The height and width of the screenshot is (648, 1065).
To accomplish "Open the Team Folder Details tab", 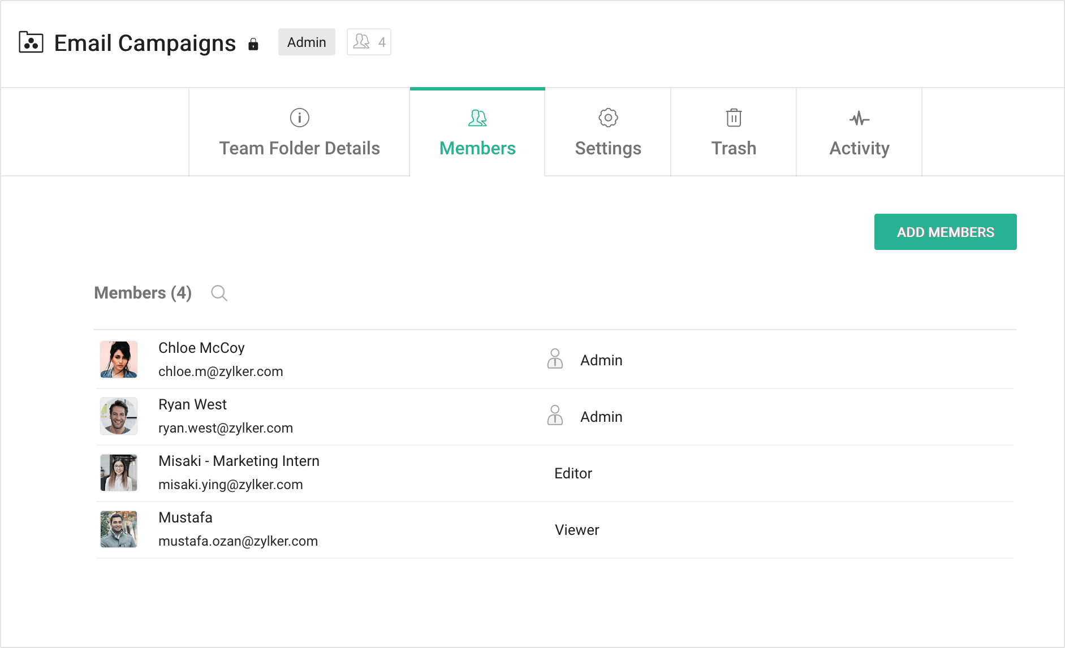I will (x=299, y=133).
